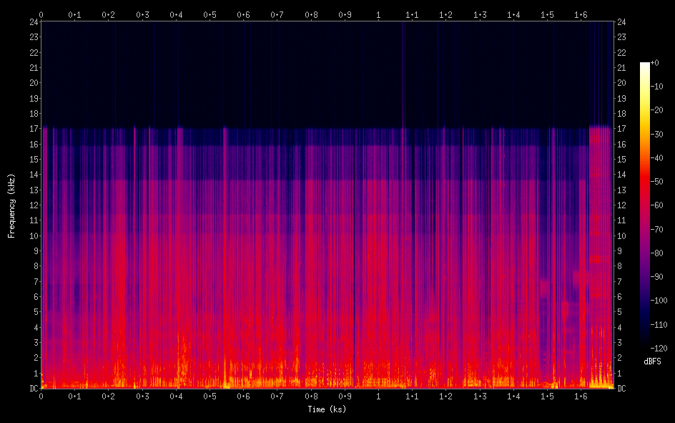The height and width of the screenshot is (423, 675).
Task: Click the 24 kHz label on right axis
Action: (621, 21)
